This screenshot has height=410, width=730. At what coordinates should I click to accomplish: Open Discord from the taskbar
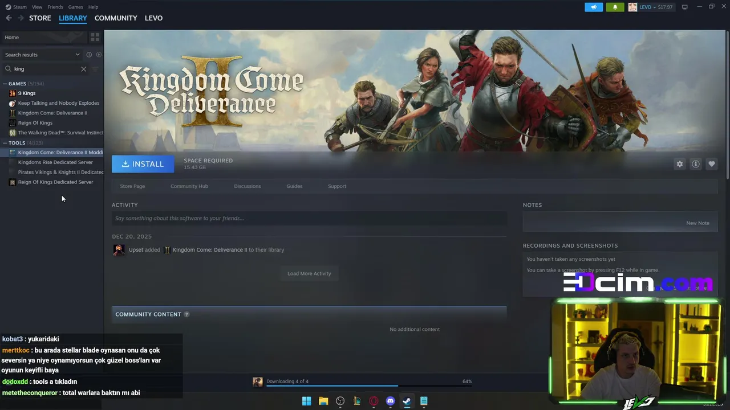pos(391,401)
